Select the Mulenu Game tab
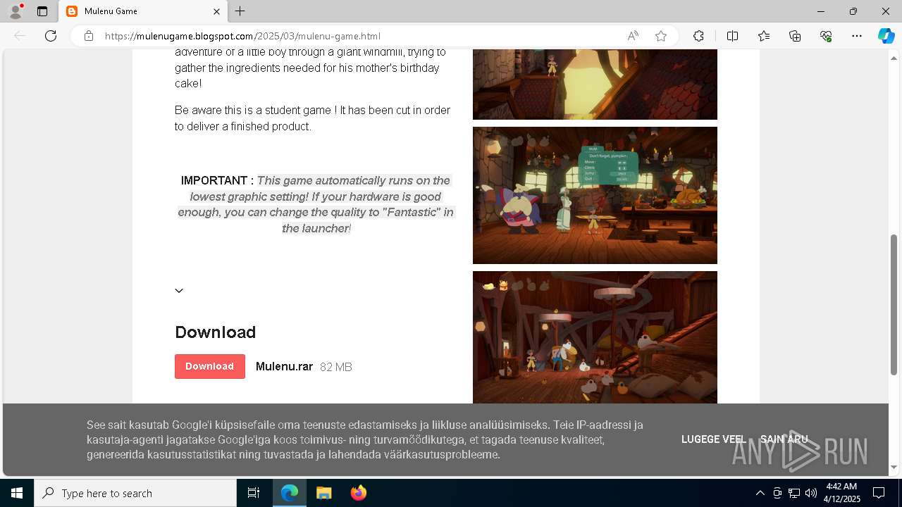The height and width of the screenshot is (507, 902). click(x=143, y=11)
